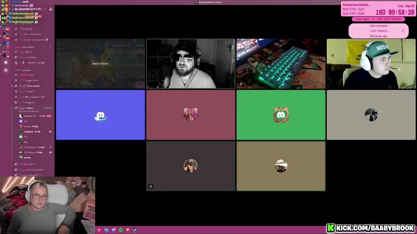Screen dimensions: 417x234
Task: Add channel to stream category
Action: click(x=50, y=70)
